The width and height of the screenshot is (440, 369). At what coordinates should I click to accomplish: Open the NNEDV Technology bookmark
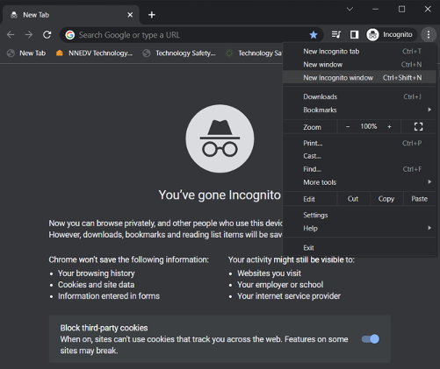coord(94,53)
